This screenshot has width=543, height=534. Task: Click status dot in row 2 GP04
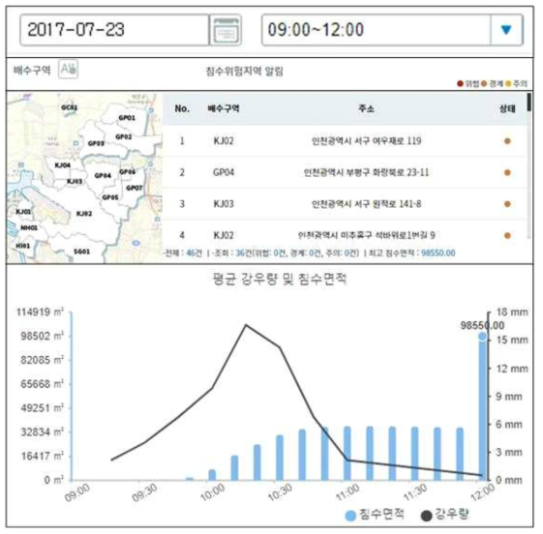(507, 173)
